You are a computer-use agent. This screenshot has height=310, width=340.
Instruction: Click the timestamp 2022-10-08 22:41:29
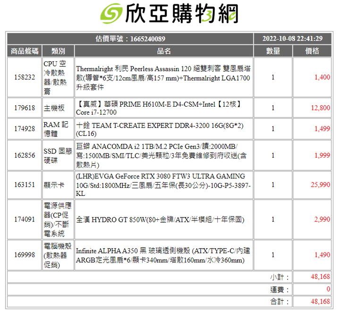pos(292,39)
